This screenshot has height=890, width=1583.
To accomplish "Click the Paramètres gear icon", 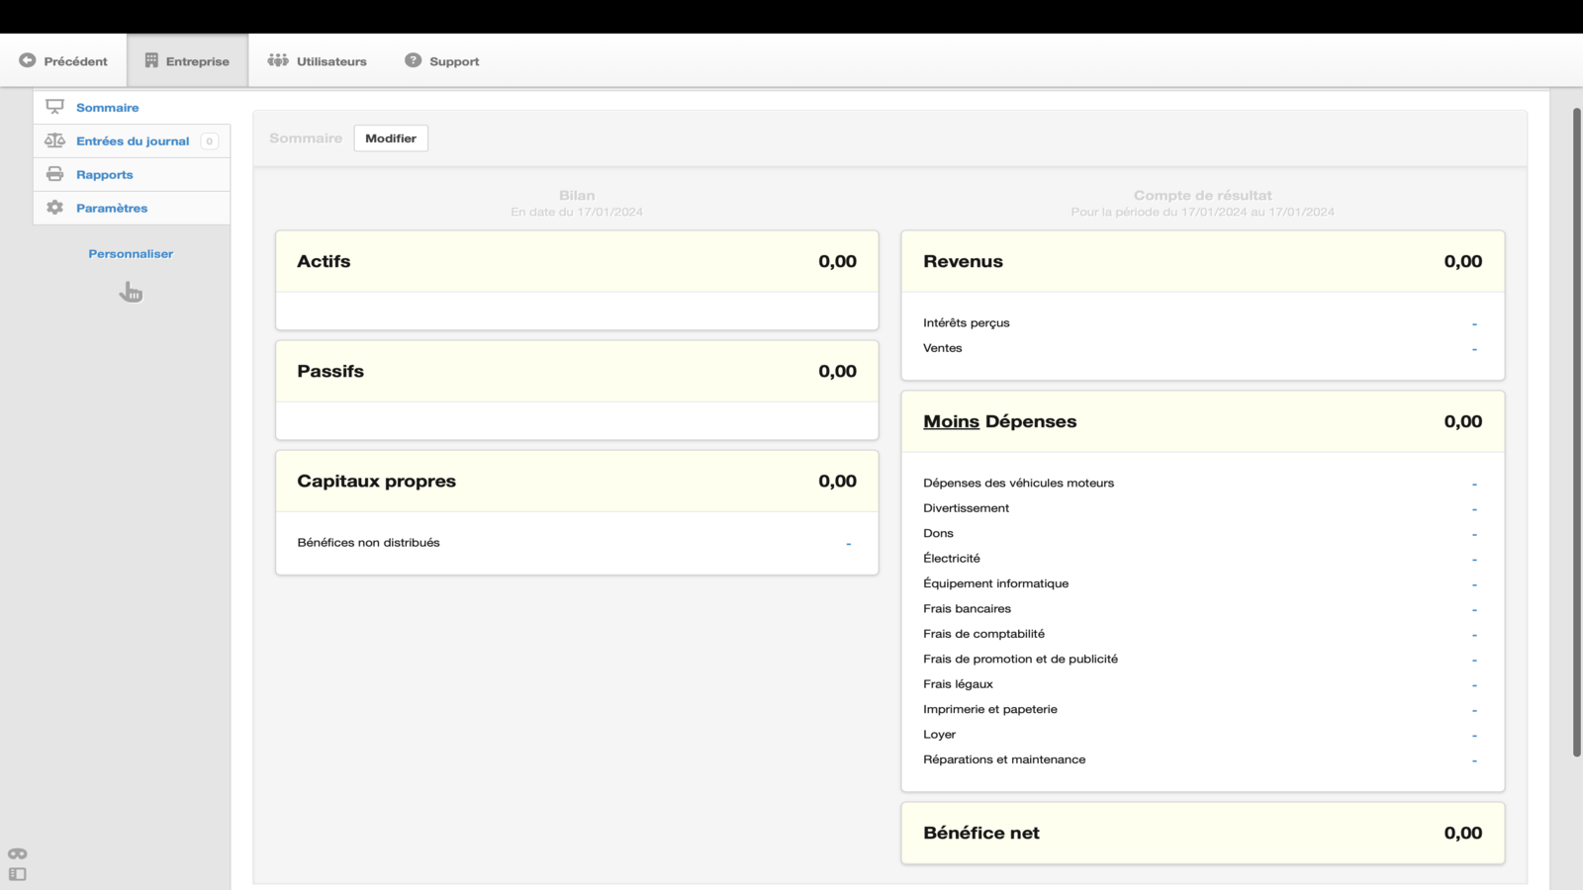I will point(54,208).
